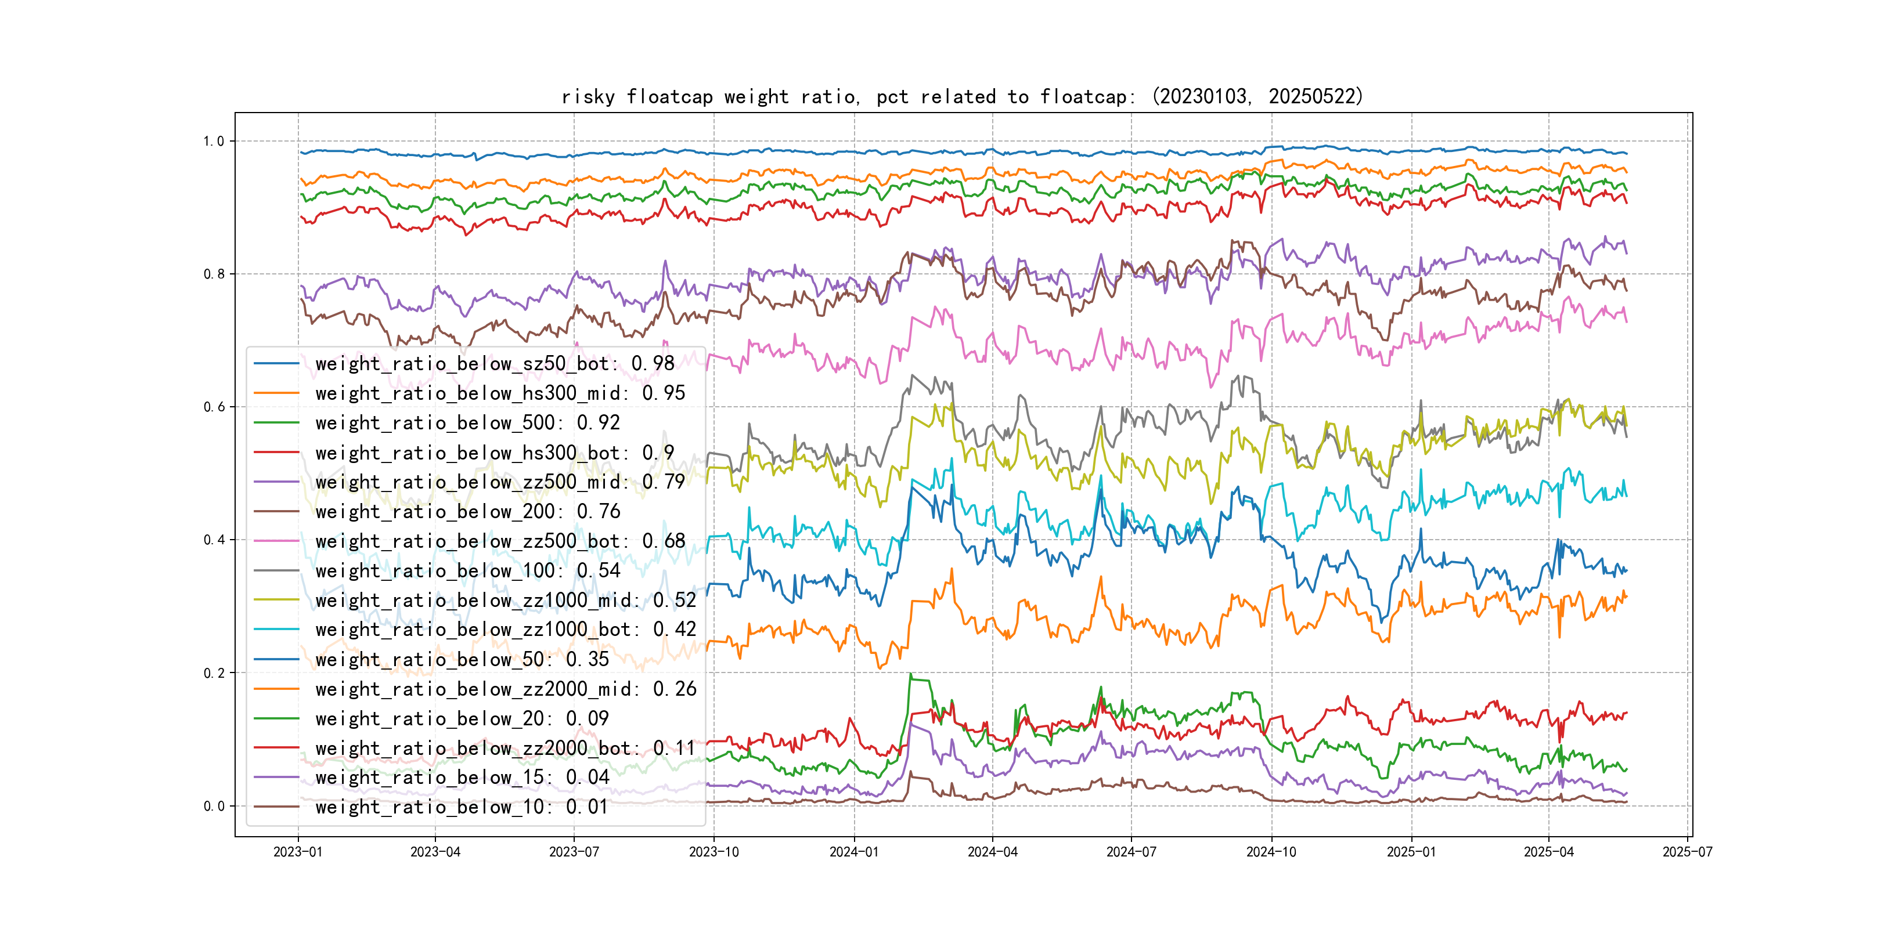Image resolution: width=1881 pixels, height=940 pixels.
Task: Click the 1.0 y-axis tick label
Action: click(214, 141)
